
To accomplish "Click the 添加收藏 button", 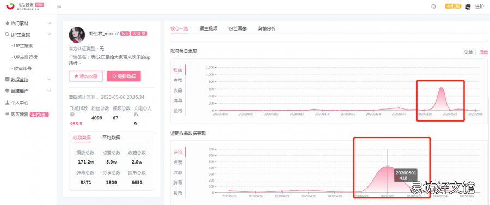I will coord(86,76).
